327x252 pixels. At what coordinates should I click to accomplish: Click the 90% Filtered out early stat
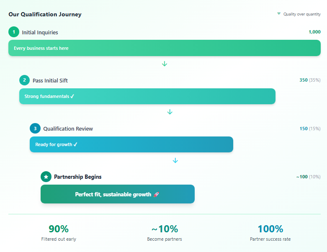(x=59, y=233)
